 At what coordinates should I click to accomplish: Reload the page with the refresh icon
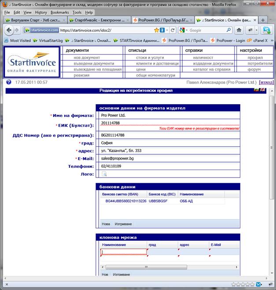pos(173,30)
